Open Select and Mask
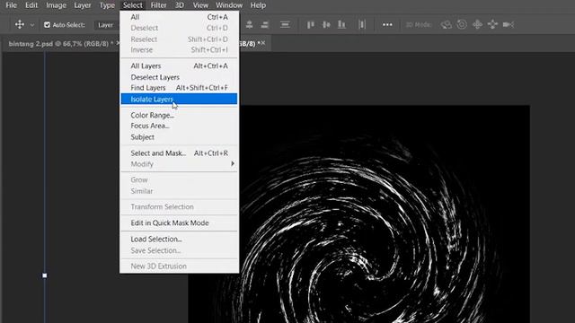This screenshot has width=575, height=323. pyautogui.click(x=179, y=153)
